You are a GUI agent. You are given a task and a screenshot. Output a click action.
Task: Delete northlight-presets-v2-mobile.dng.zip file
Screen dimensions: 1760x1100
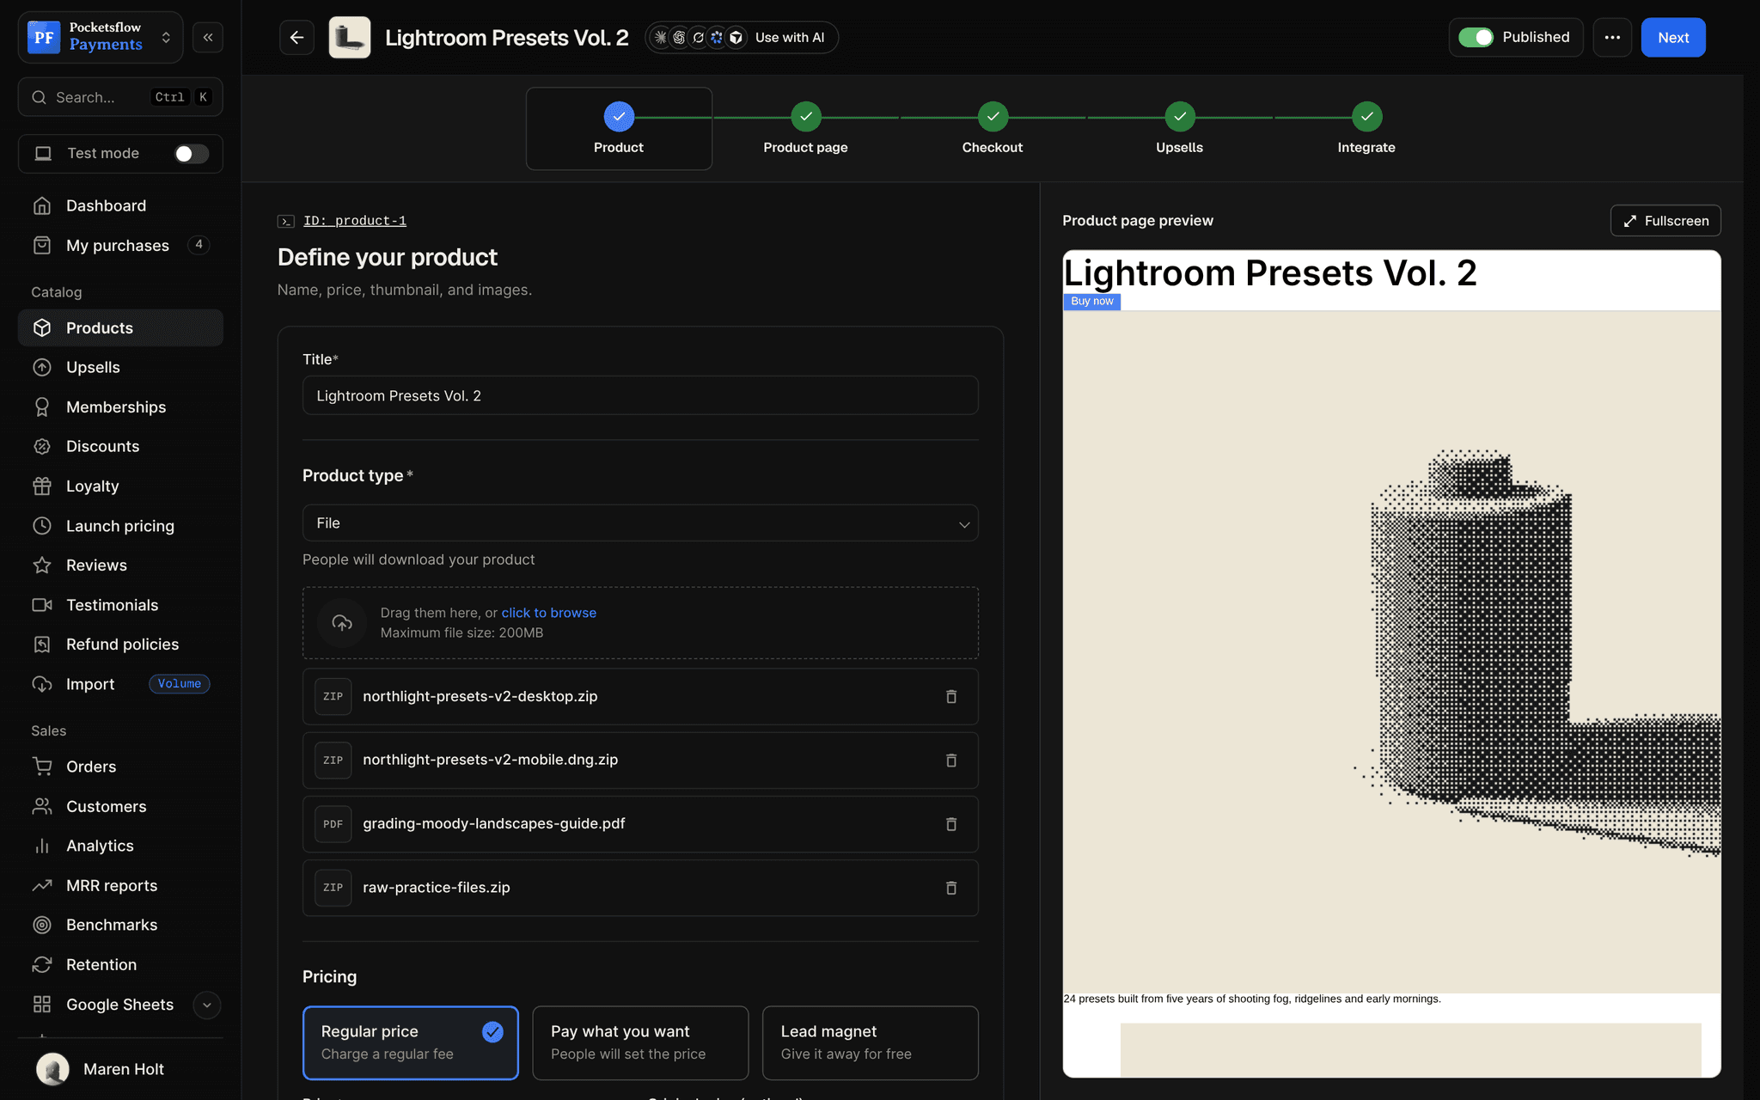click(x=951, y=760)
